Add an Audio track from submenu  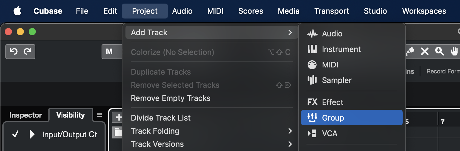click(332, 34)
